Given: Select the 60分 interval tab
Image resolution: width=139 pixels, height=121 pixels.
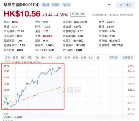Looking at the screenshot, I should pyautogui.click(x=67, y=58).
